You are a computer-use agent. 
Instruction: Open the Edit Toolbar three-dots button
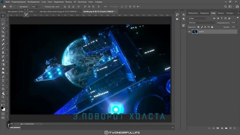[3, 101]
